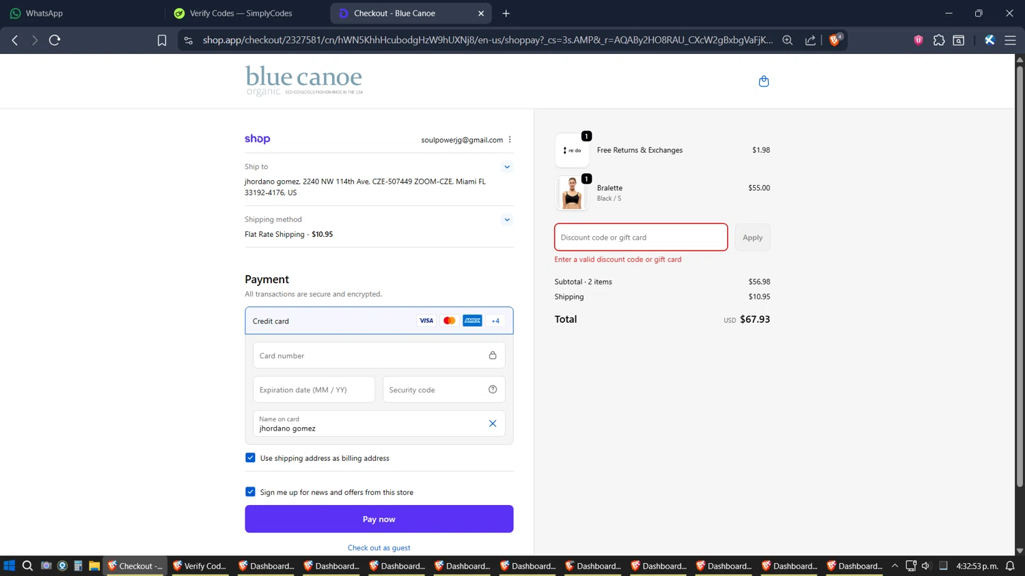Select the Credit card payment option
This screenshot has width=1025, height=576.
click(379, 321)
